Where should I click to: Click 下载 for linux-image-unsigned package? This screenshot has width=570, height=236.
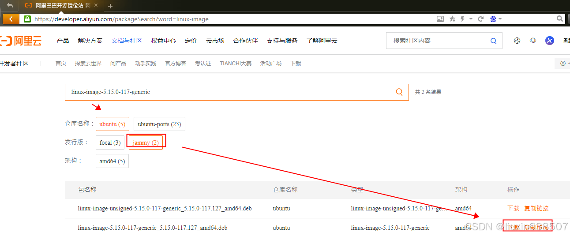(x=514, y=208)
